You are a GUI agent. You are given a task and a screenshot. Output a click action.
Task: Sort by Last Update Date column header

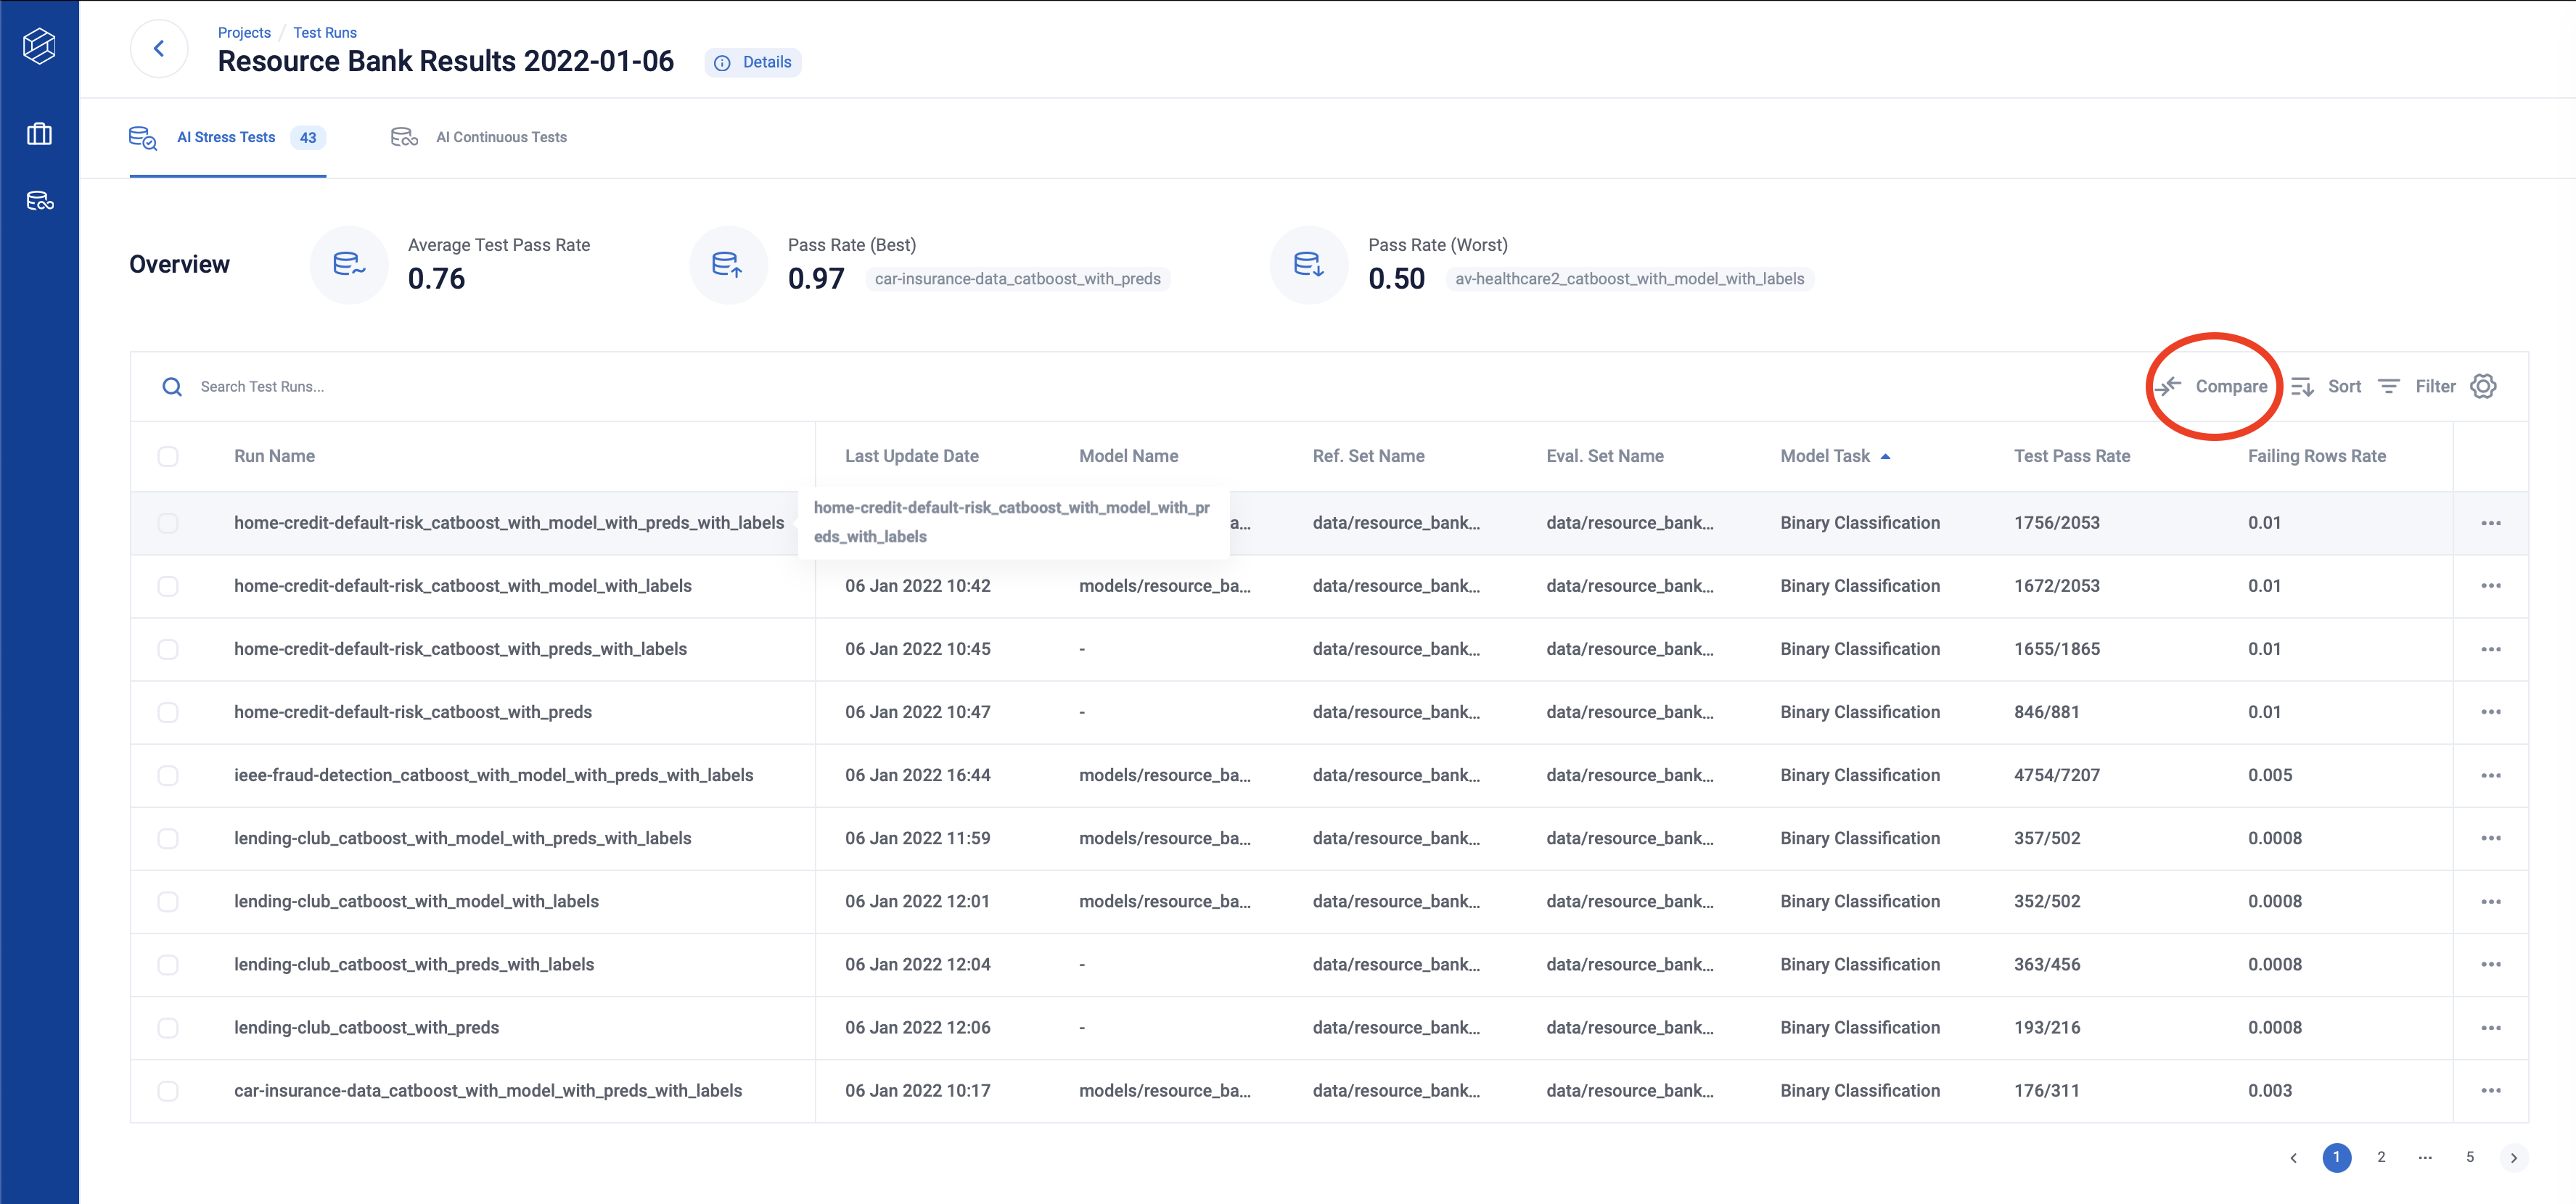pyautogui.click(x=911, y=457)
